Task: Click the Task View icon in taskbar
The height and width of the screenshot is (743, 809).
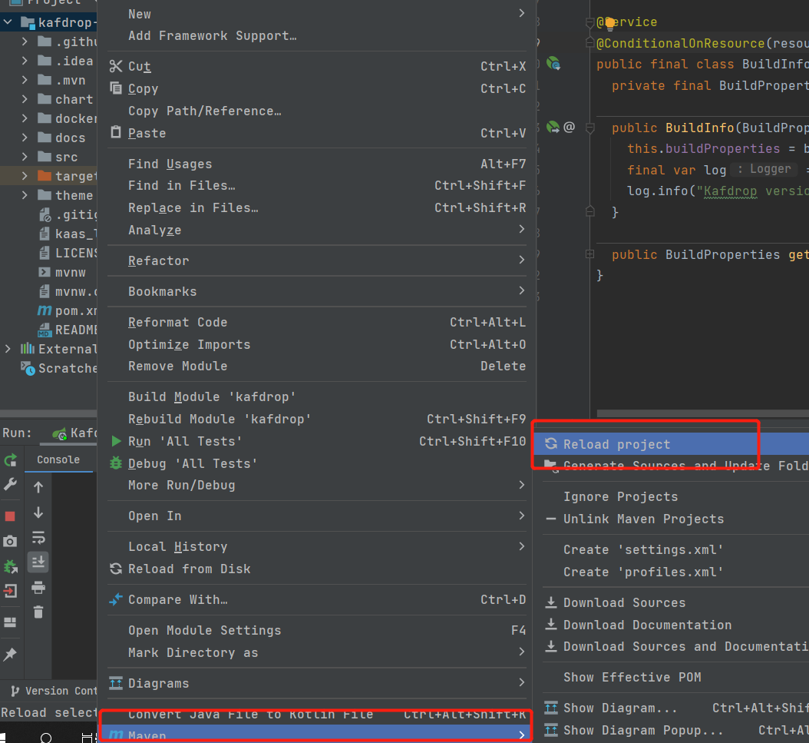Action: coord(90,738)
